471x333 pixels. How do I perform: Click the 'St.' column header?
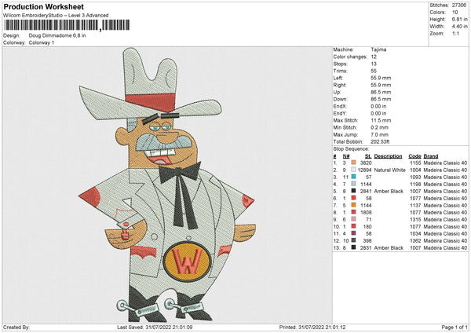368,156
